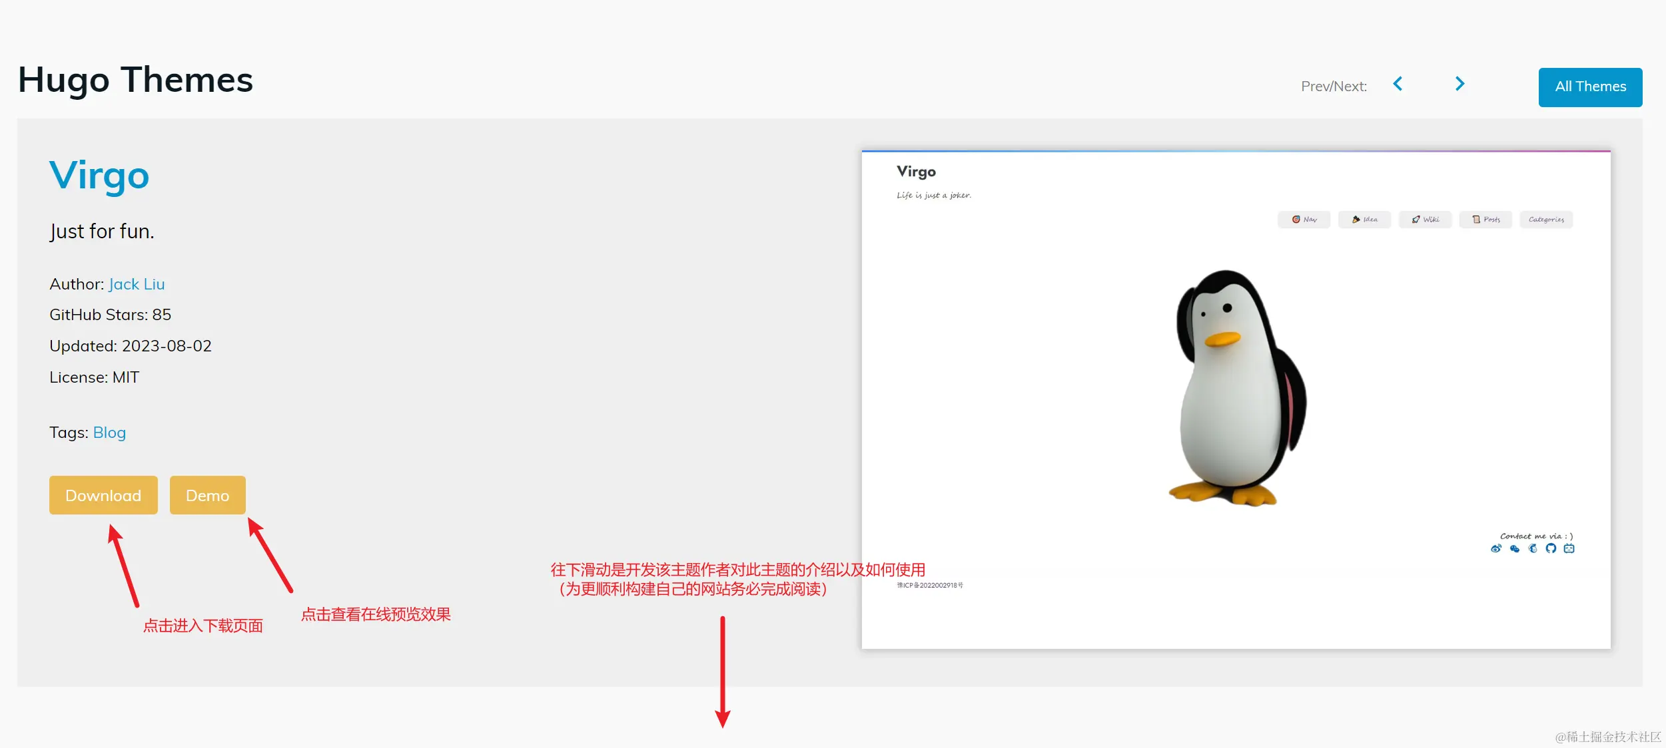Viewport: 1666px width, 748px height.
Task: Click the Hugo Themes page heading
Action: [x=135, y=80]
